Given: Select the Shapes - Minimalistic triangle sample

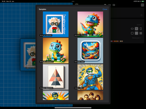Looking at the screenshot, I should [x=56, y=77].
